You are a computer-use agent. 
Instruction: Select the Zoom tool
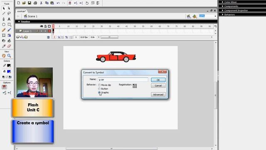click(x=9, y=55)
